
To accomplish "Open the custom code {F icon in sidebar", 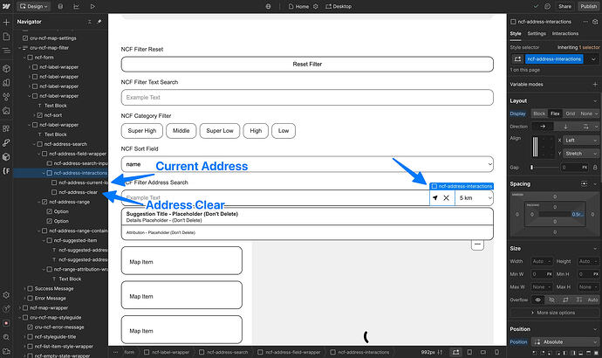I will tap(6, 171).
